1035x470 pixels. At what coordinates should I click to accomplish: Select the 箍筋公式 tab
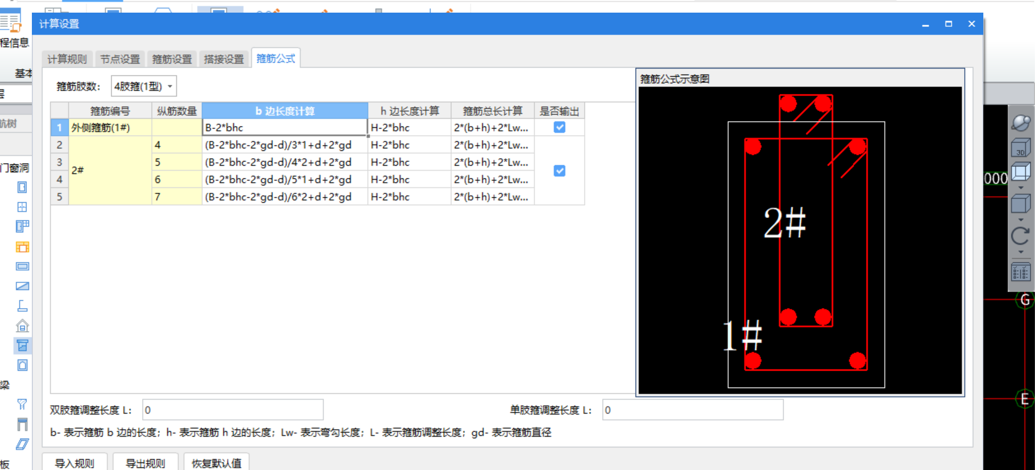[275, 58]
